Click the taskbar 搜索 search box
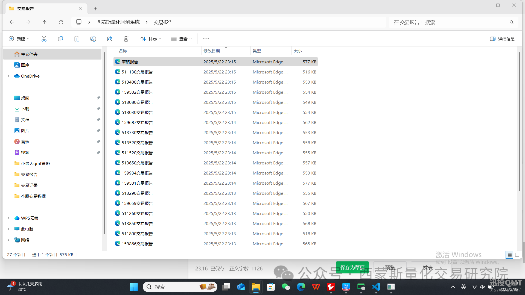This screenshot has width=525, height=295. tap(180, 287)
